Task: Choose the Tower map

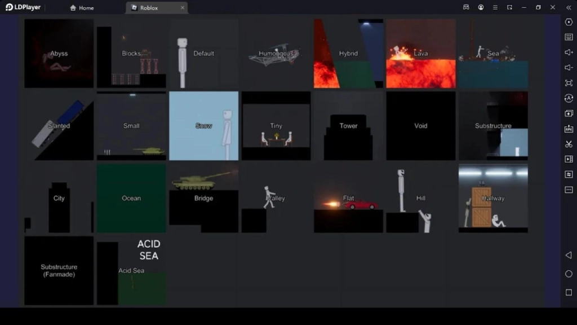Action: coord(348,126)
